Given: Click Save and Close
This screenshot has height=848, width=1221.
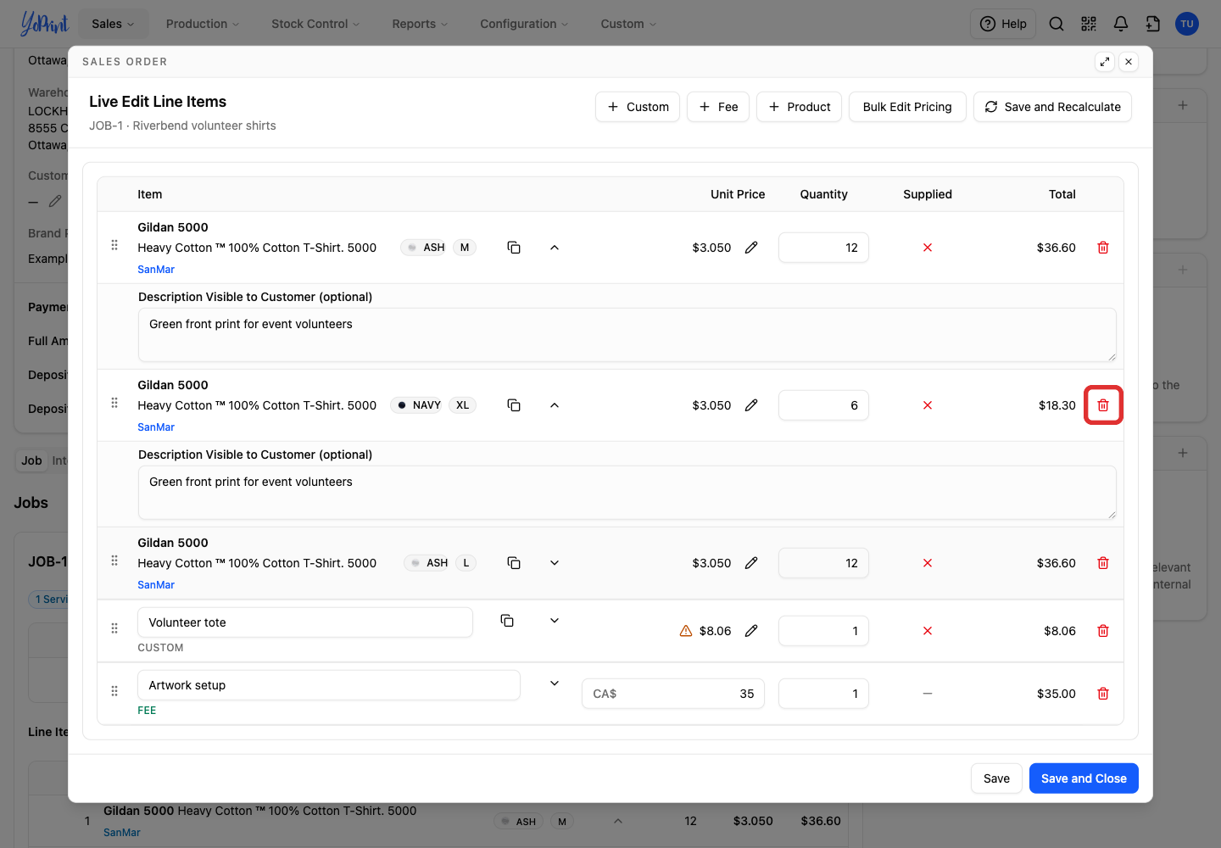Looking at the screenshot, I should pyautogui.click(x=1084, y=778).
